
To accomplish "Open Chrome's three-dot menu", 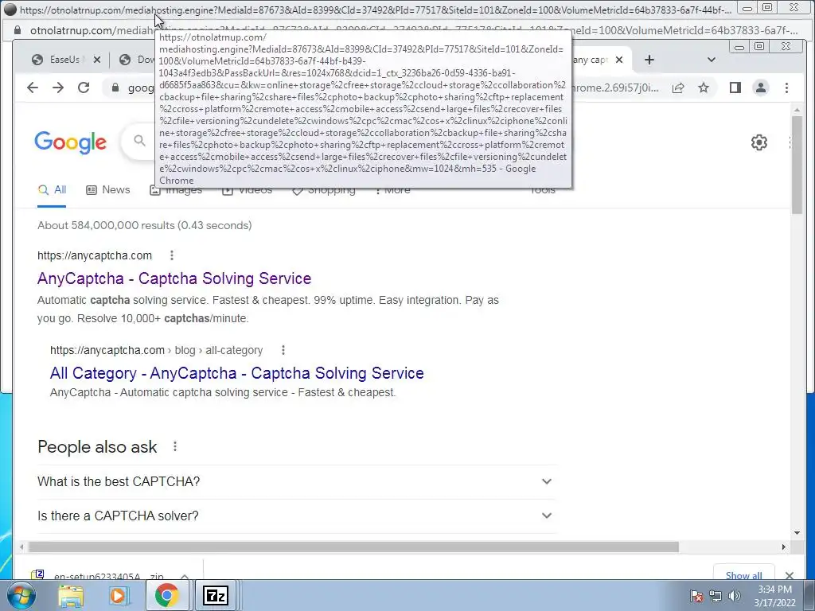I will (x=786, y=88).
